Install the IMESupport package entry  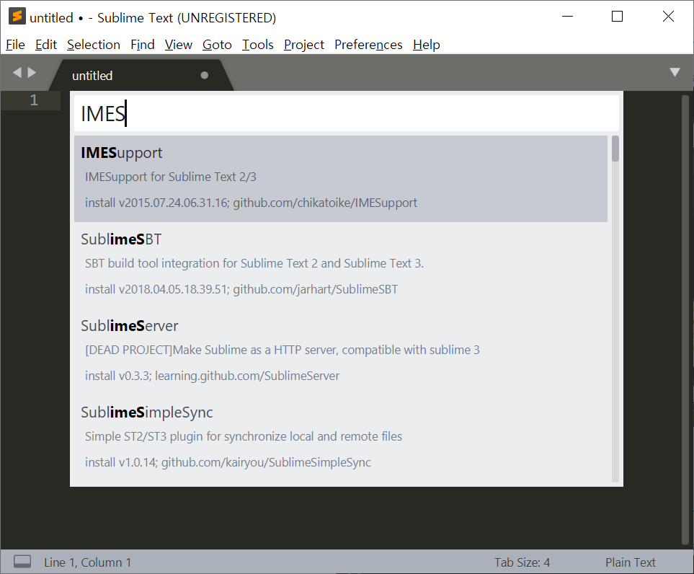(341, 179)
